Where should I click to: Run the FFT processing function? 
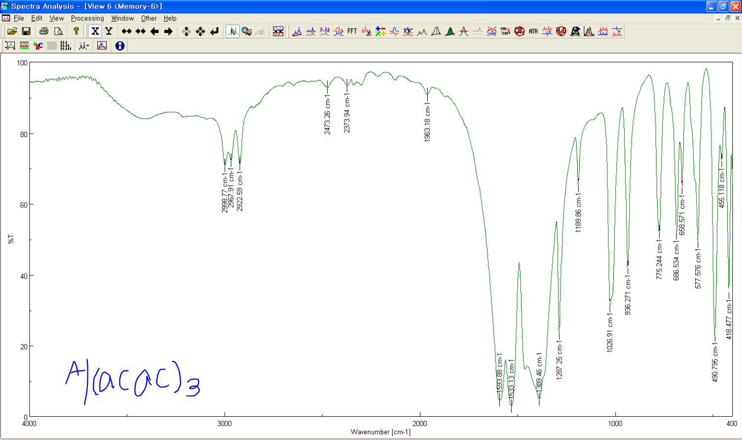point(352,32)
